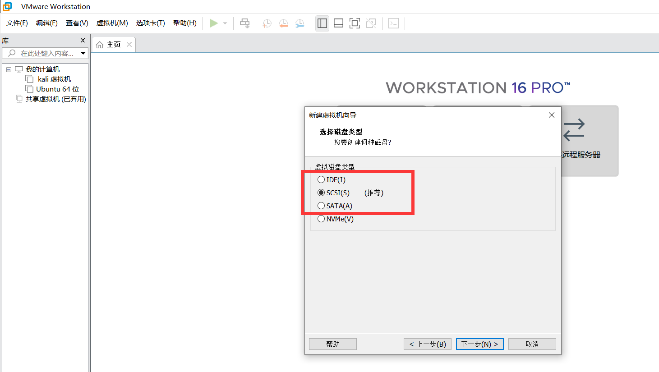This screenshot has height=372, width=659.
Task: Open the 帮助(H) menu
Action: coord(185,23)
